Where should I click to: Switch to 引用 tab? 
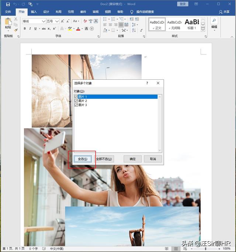click(71, 12)
